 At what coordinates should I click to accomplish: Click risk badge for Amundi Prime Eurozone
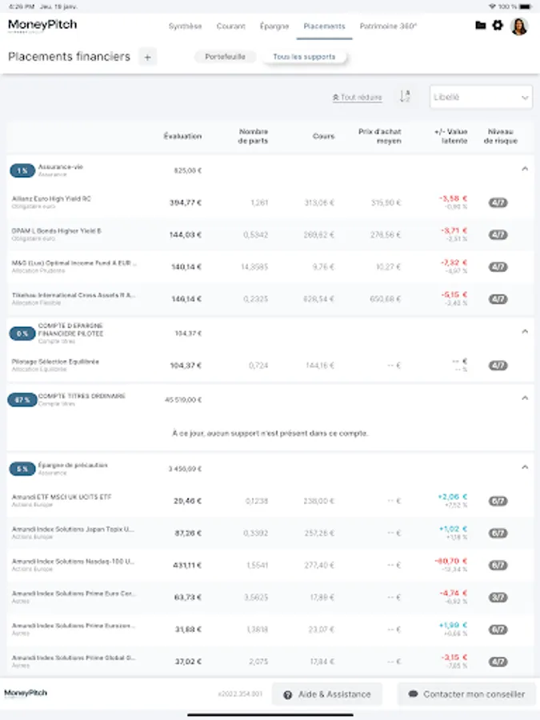click(498, 630)
